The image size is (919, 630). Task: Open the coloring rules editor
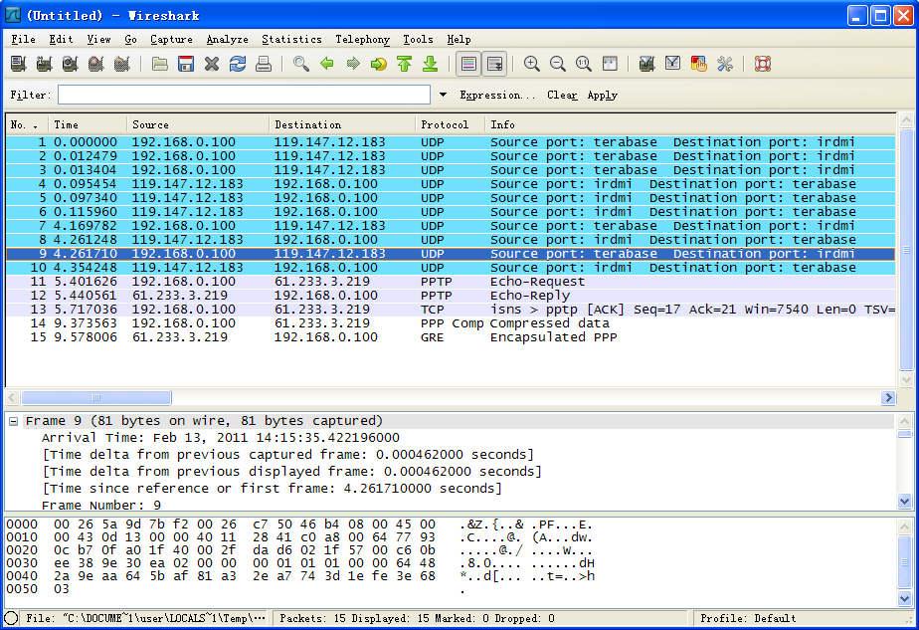click(698, 64)
